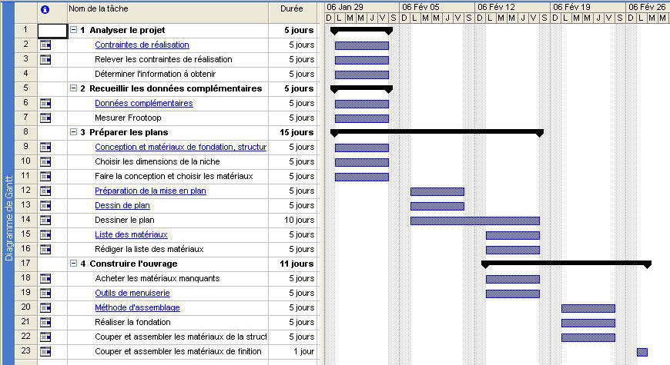Screen dimensions: 670x365
Task: Click the blue information indicator column header
Action: [x=45, y=9]
